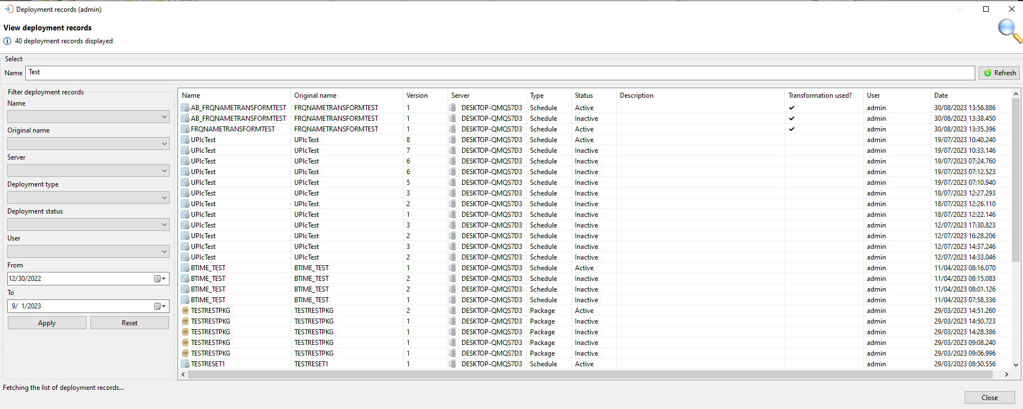Click transformation checkmark in FRQNAMETRANSFORMTEST 13:35 row
This screenshot has height=409, width=1023.
pyautogui.click(x=792, y=129)
